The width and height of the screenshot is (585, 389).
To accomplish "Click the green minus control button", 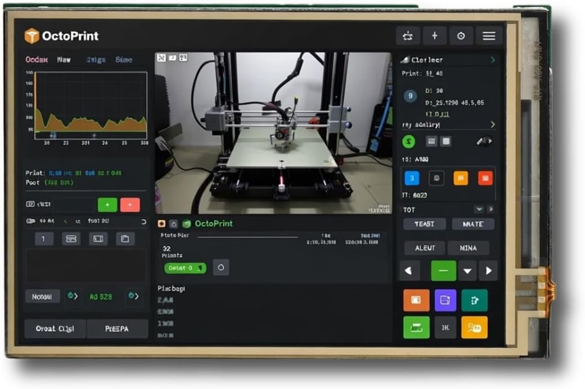I will [x=444, y=271].
